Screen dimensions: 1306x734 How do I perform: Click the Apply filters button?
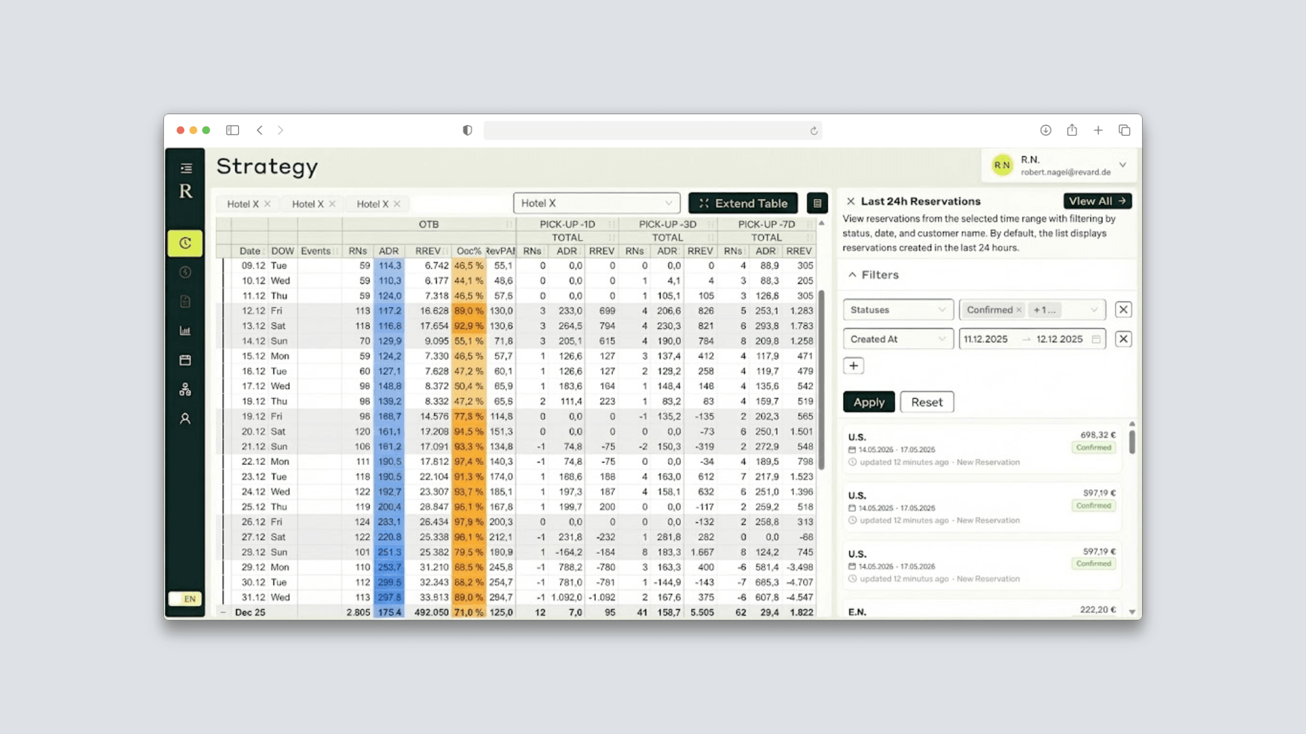[869, 402]
